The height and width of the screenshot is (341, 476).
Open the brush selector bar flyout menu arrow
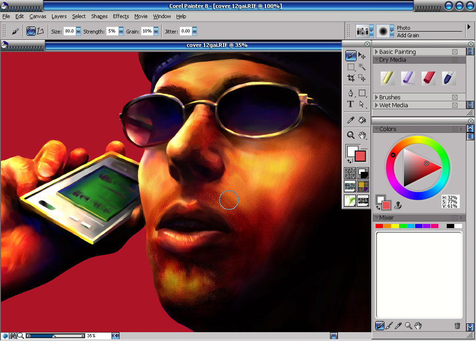[469, 27]
